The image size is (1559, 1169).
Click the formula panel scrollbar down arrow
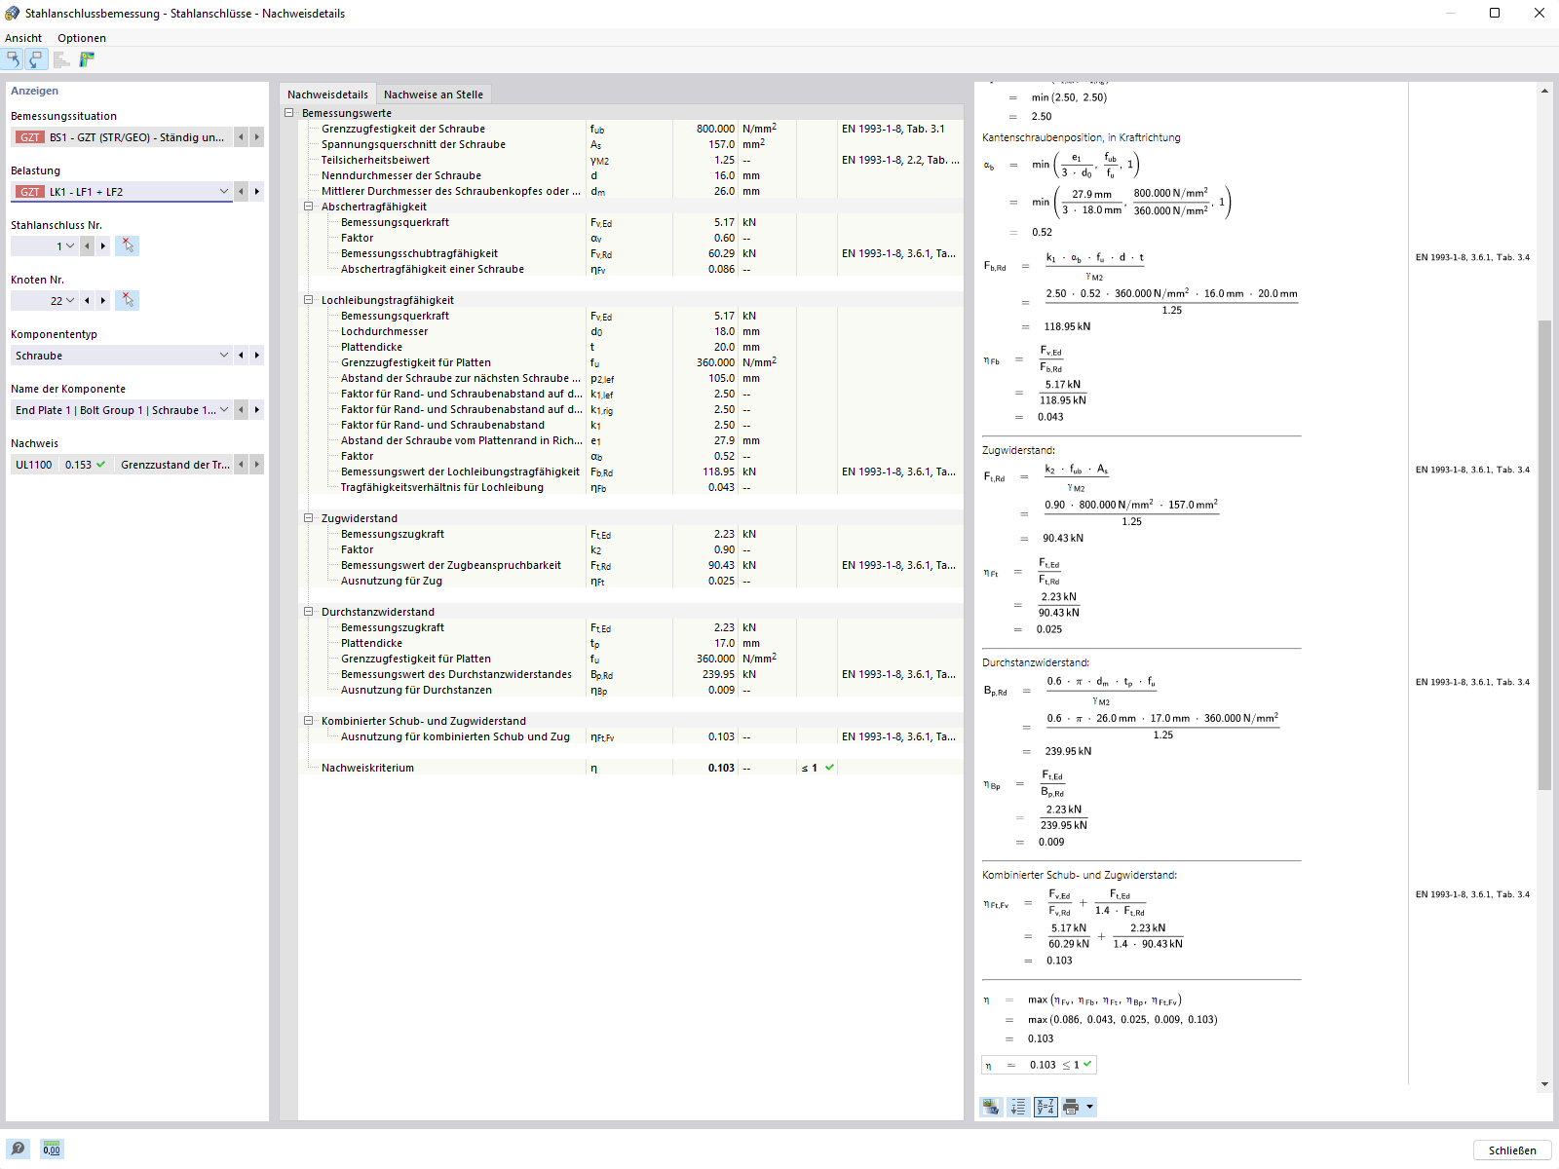click(1544, 1083)
